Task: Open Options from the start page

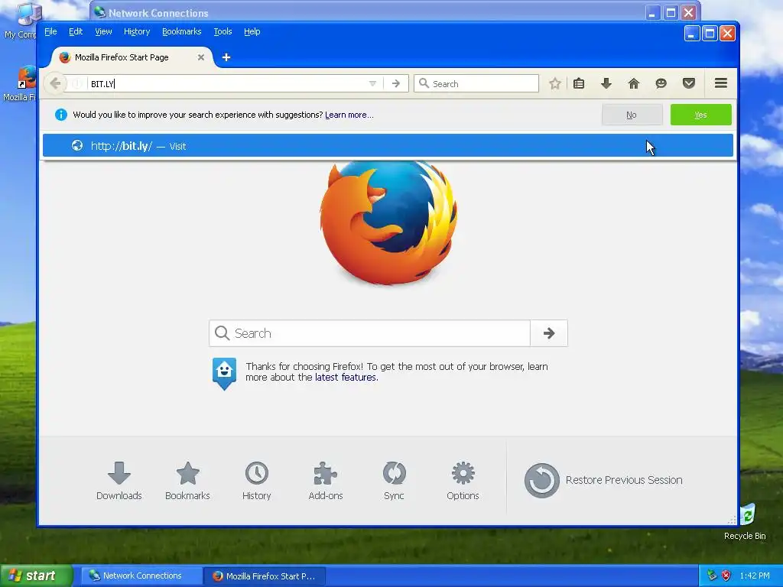Action: pos(463,481)
